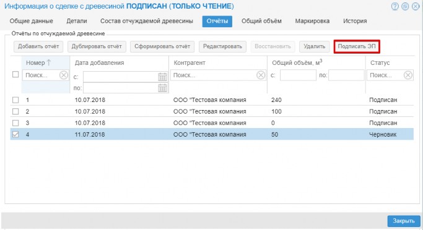Clear the Контрагент search with X icon
This screenshot has height=230, width=423.
(261, 75)
